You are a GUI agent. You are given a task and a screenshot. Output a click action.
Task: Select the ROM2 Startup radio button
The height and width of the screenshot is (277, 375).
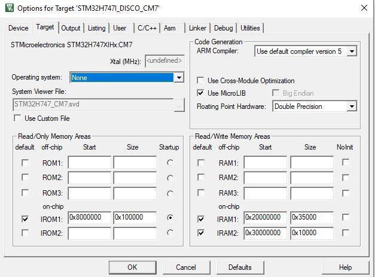[x=170, y=178]
